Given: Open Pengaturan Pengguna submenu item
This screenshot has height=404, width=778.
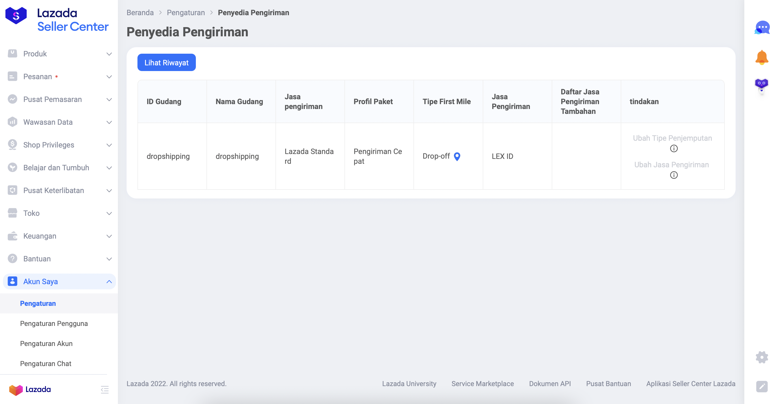Looking at the screenshot, I should coord(54,323).
